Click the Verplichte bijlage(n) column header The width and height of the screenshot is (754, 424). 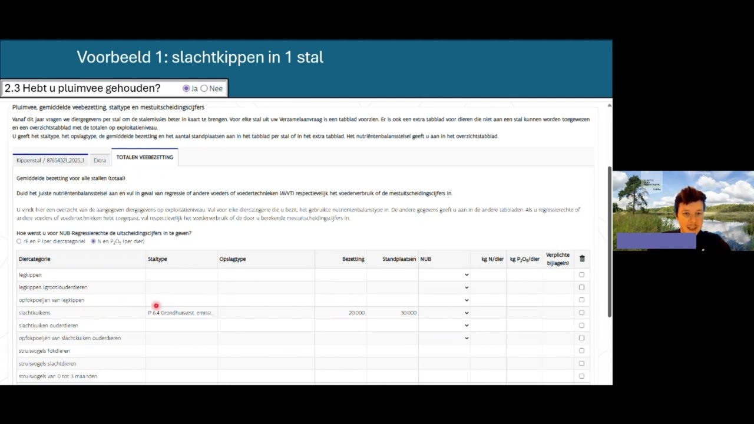point(558,259)
